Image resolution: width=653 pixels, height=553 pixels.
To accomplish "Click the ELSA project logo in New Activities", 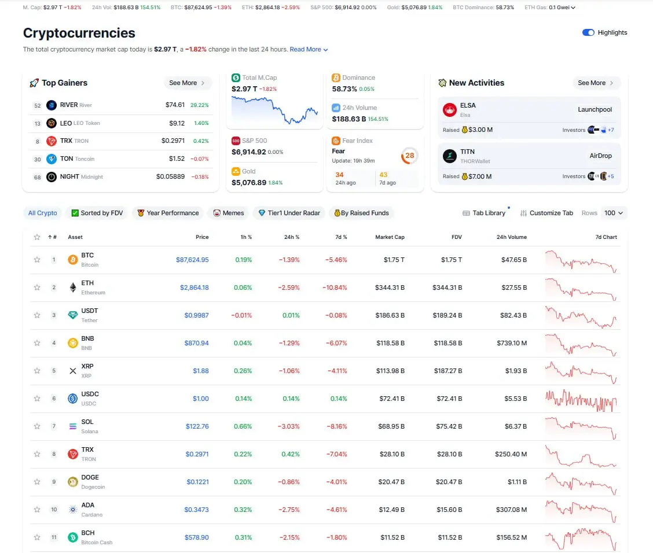I will (x=450, y=109).
